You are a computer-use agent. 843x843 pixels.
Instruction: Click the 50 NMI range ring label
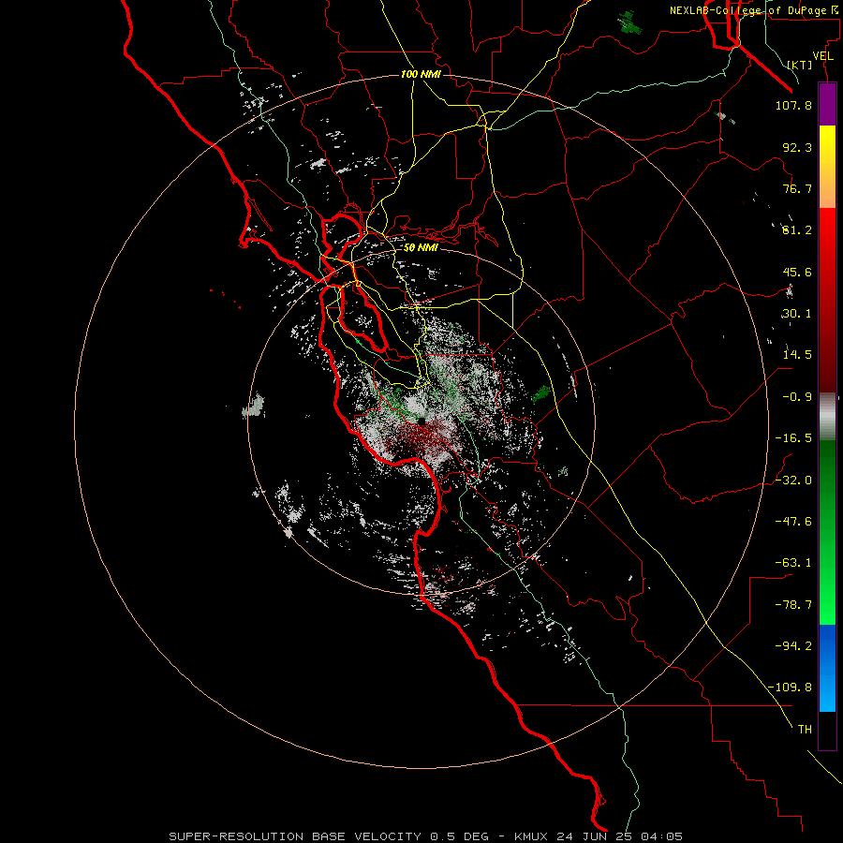point(421,248)
